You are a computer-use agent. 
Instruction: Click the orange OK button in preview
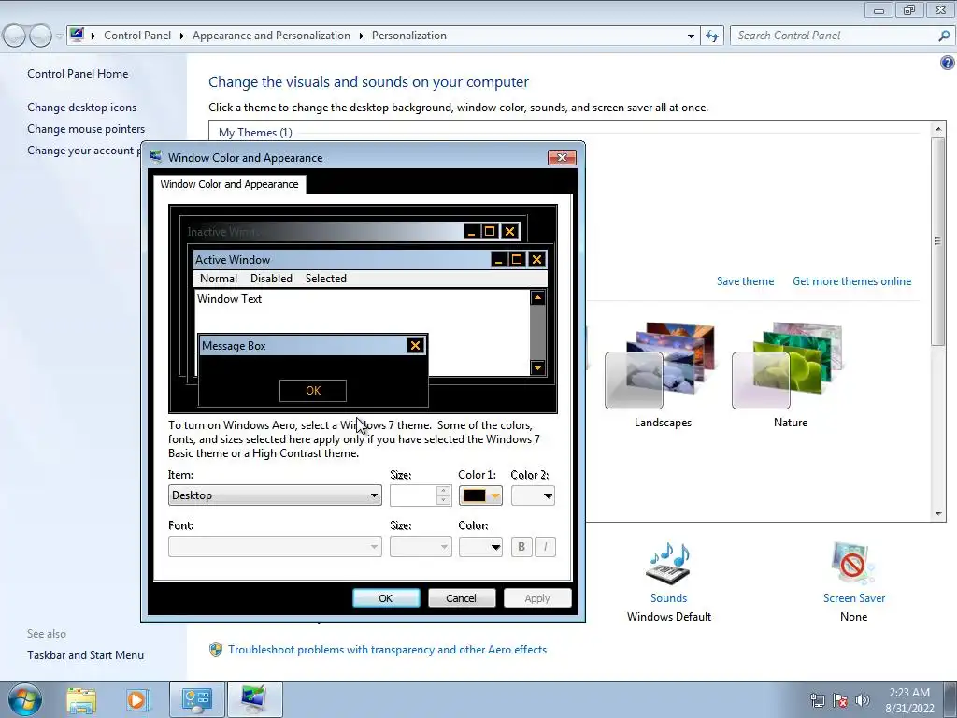[x=313, y=391]
